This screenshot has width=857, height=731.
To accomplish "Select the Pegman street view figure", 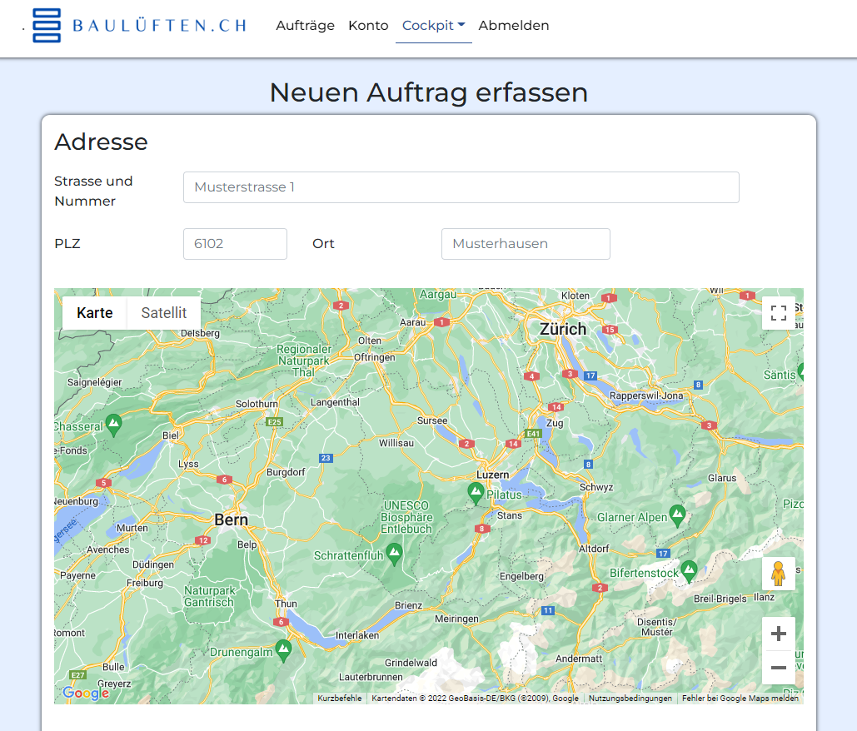I will tap(779, 574).
